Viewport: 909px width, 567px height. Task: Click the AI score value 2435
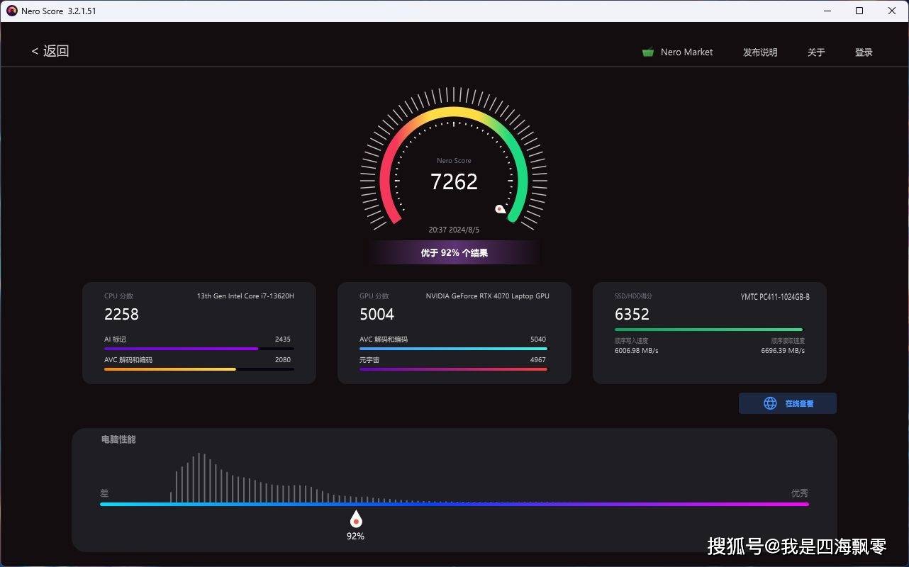pos(283,339)
